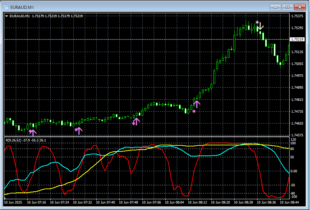This screenshot has width=310, height=210.
Task: Close the EURAUD,M1 chart window
Action: (x=300, y=7)
